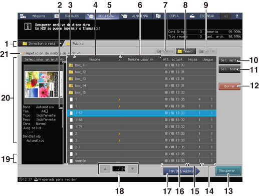Open the ESCANEAR tab
The width and height of the screenshot is (259, 196).
(x=203, y=16)
